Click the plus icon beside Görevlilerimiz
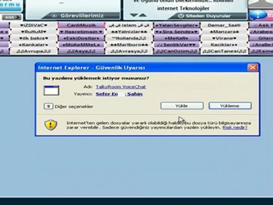This screenshot has width=273, height=205. pyautogui.click(x=54, y=16)
